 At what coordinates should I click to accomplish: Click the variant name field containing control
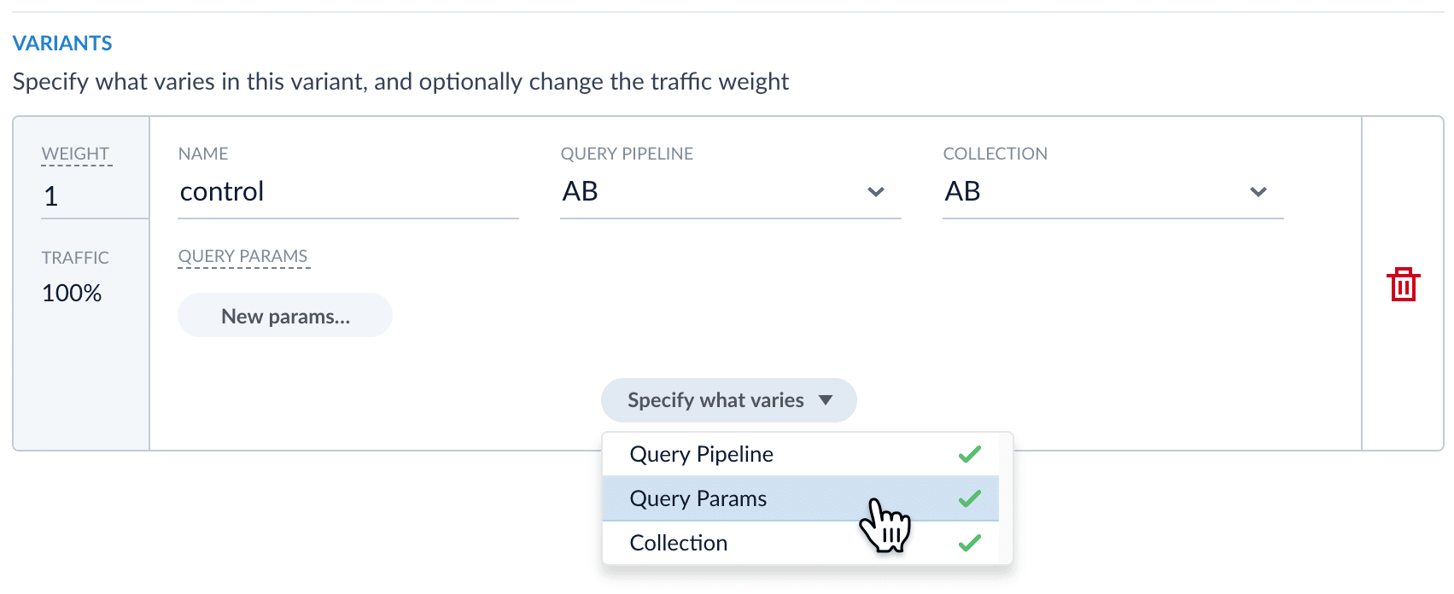[x=347, y=192]
